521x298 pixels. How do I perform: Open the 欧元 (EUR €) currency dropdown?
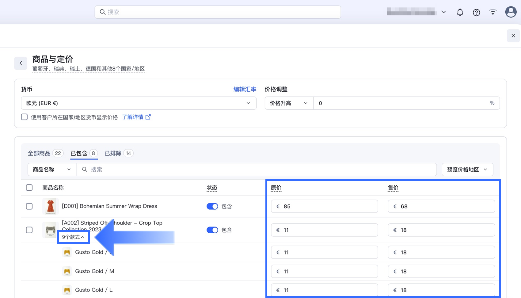tap(139, 103)
